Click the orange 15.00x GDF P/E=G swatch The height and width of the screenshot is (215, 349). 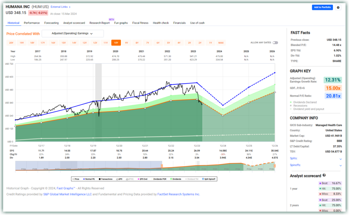point(333,88)
